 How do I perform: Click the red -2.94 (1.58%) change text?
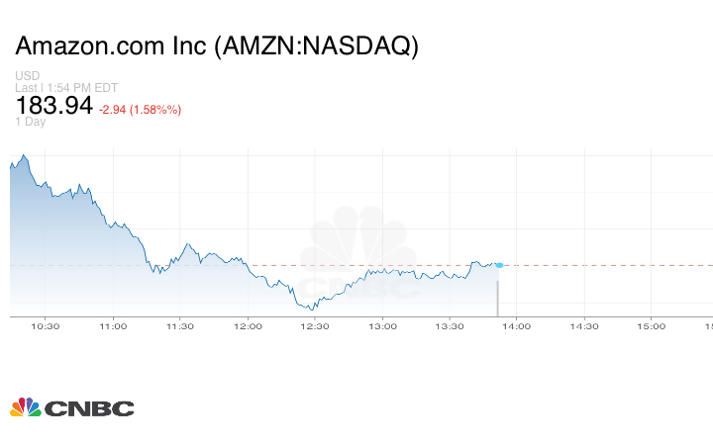tap(141, 109)
